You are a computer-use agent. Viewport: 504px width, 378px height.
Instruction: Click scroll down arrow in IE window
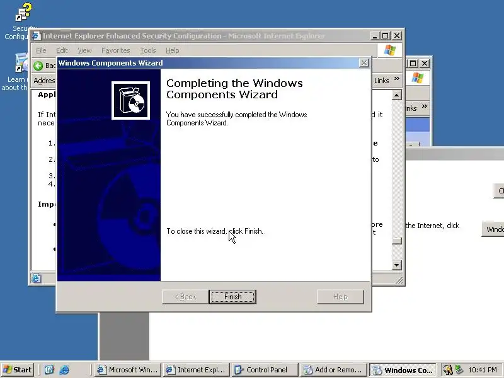[397, 265]
